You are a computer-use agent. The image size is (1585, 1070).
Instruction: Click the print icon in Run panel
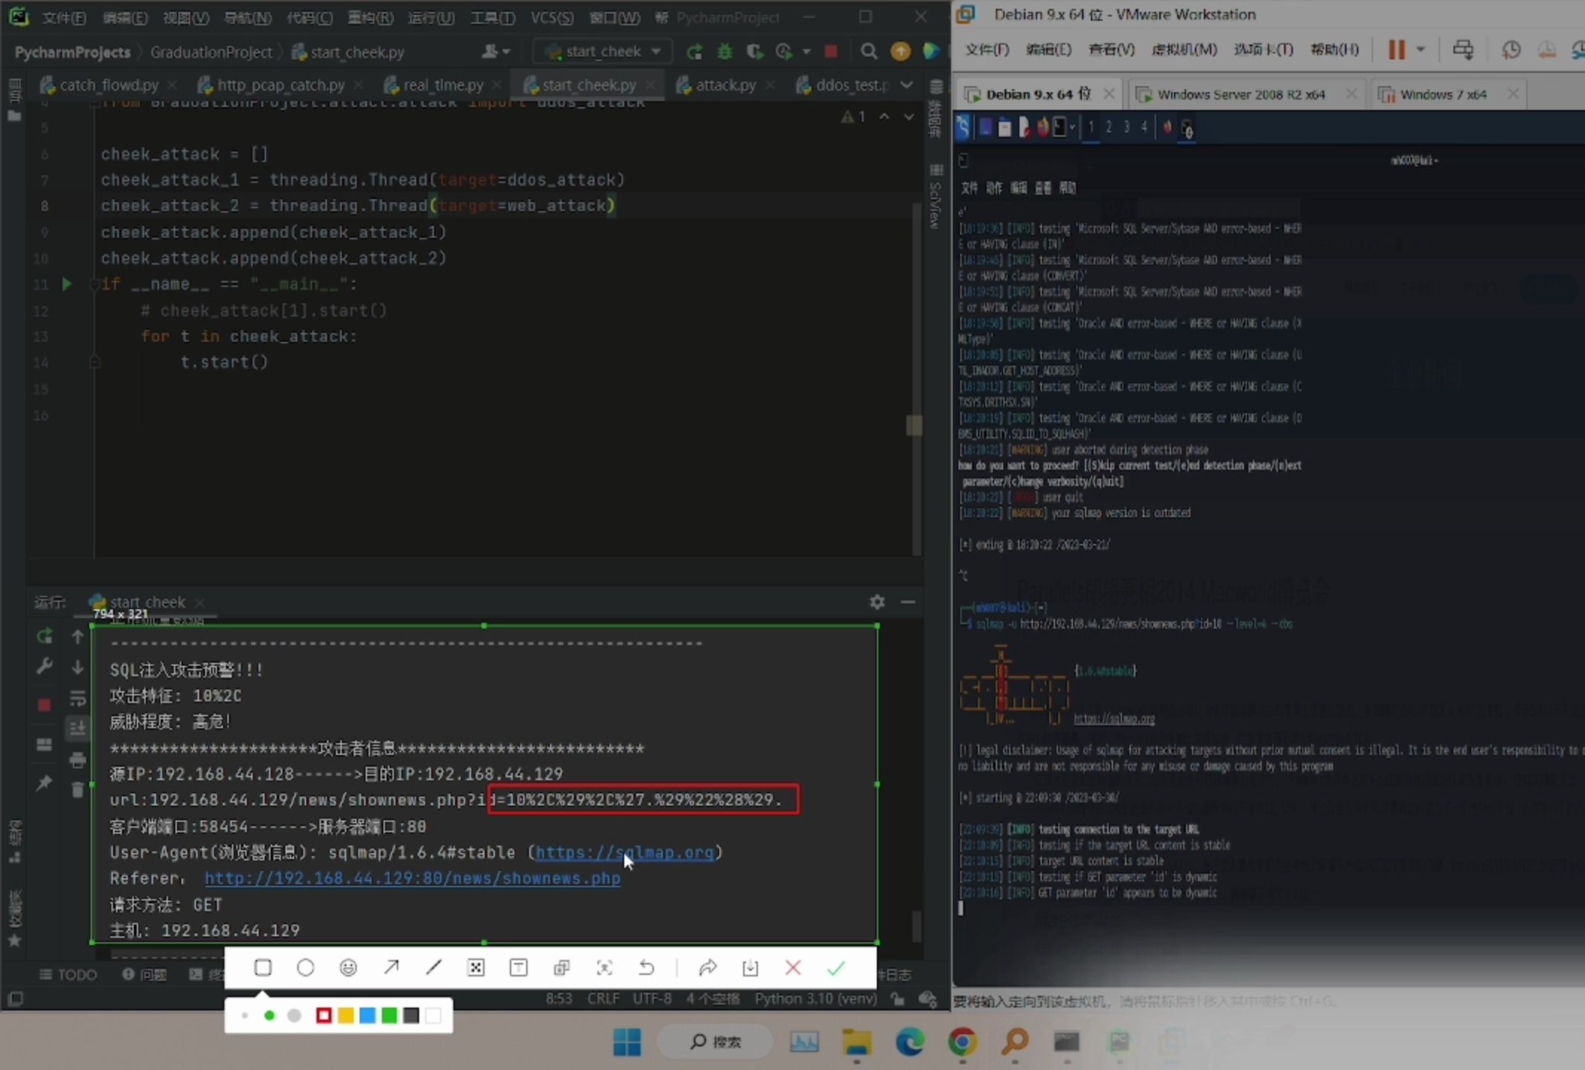coord(77,759)
